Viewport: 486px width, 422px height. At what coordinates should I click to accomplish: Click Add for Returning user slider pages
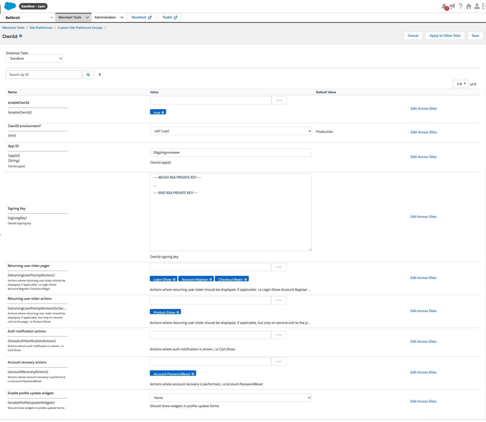[x=279, y=267]
